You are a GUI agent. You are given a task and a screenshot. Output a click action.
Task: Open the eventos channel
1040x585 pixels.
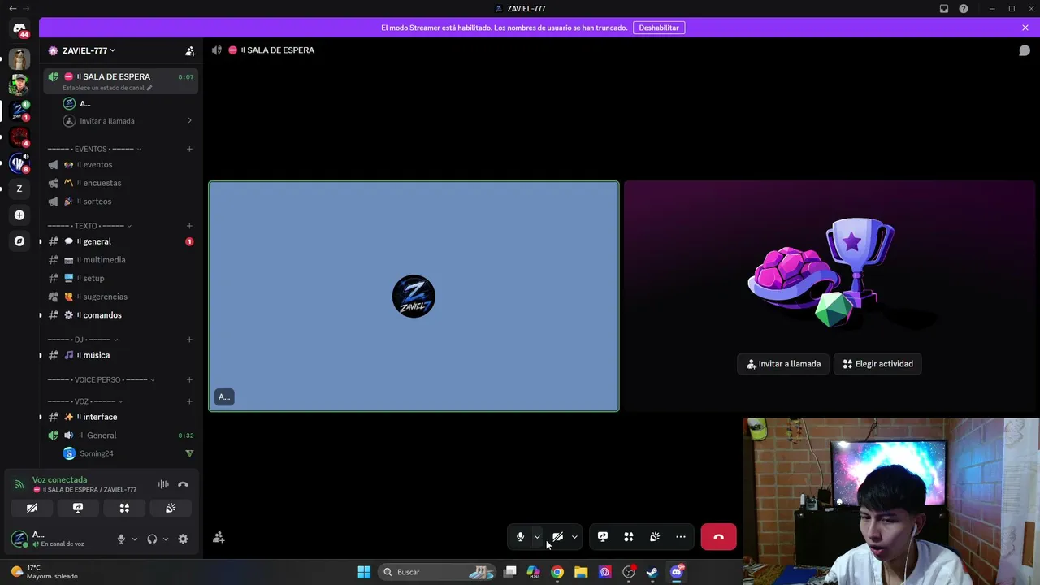pyautogui.click(x=120, y=165)
